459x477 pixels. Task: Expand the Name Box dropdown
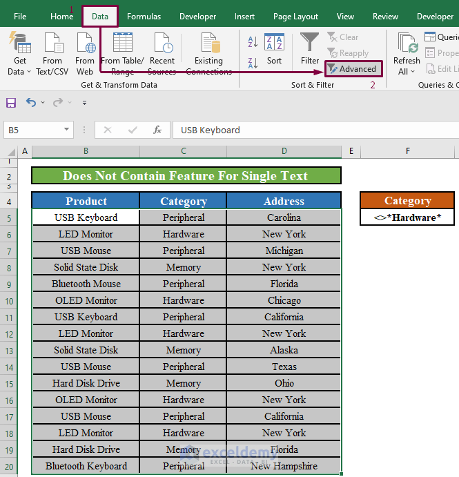(66, 130)
